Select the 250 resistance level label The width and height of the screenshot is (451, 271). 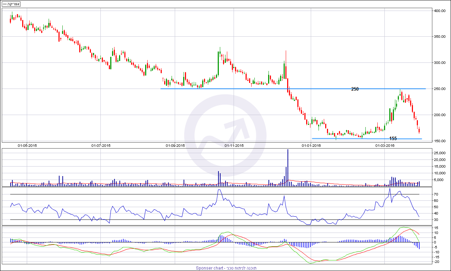355,89
